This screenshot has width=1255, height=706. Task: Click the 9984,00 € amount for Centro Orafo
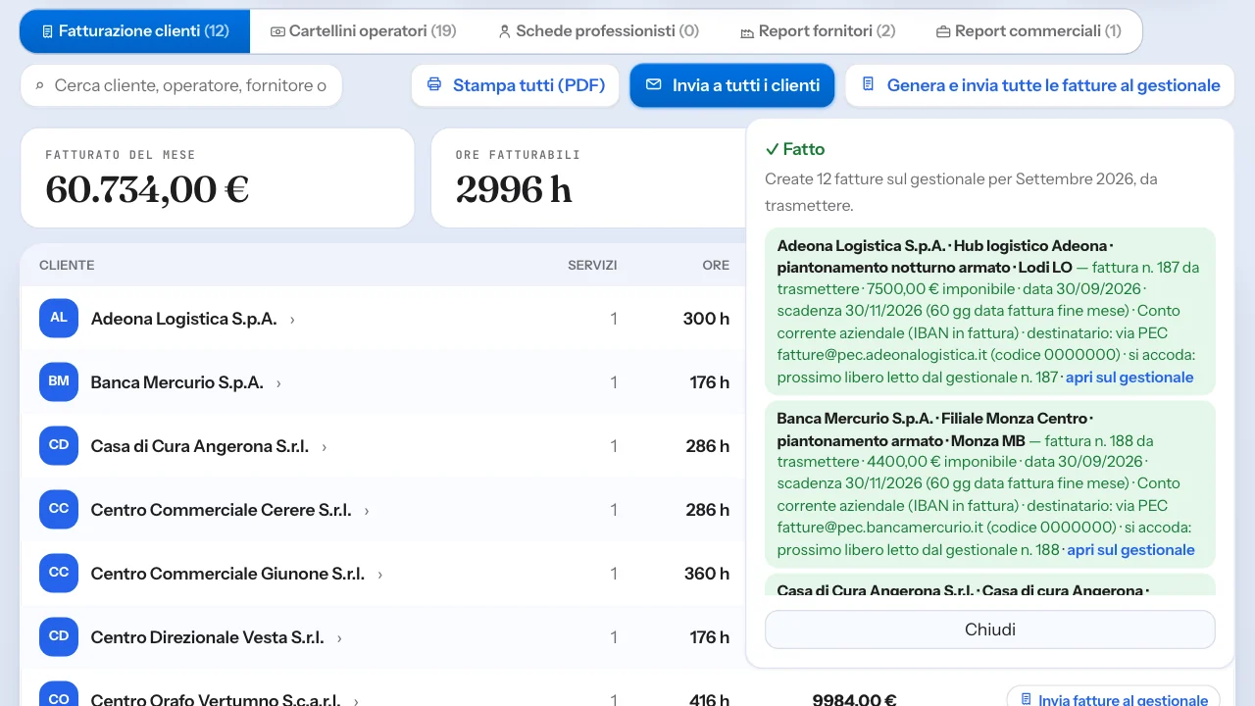854,699
